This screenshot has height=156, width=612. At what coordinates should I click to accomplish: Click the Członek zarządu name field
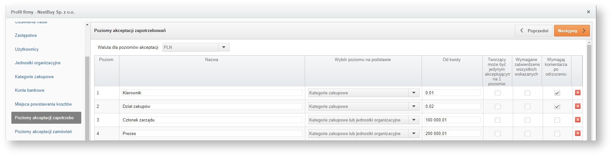point(212,120)
